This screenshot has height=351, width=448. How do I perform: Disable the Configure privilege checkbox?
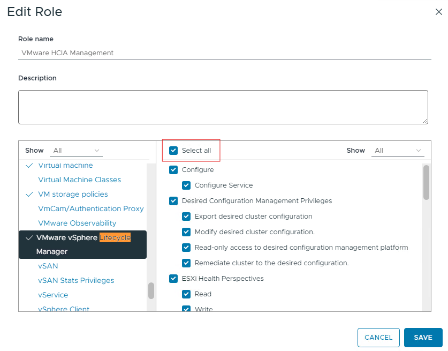pyautogui.click(x=173, y=169)
